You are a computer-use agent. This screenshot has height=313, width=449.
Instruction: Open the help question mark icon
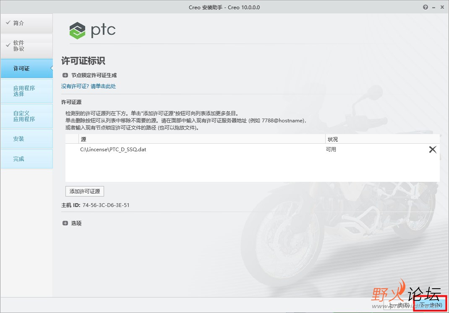[x=425, y=8]
